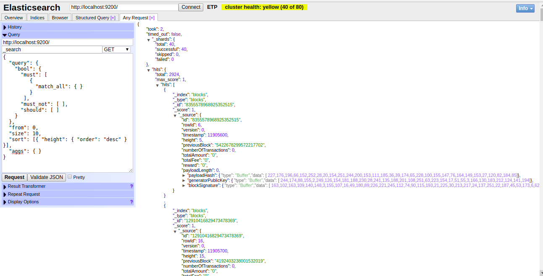Collapse the inner "hits" array node
The image size is (543, 276).
[157, 85]
